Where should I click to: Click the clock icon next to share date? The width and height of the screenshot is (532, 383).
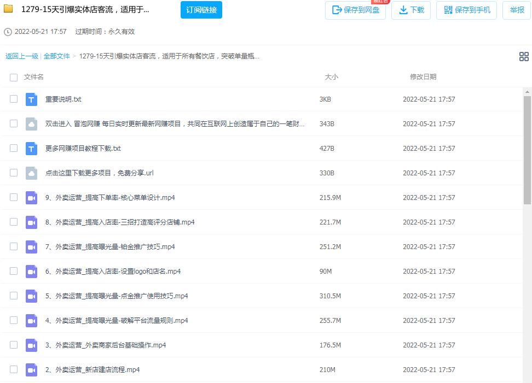pyautogui.click(x=8, y=32)
